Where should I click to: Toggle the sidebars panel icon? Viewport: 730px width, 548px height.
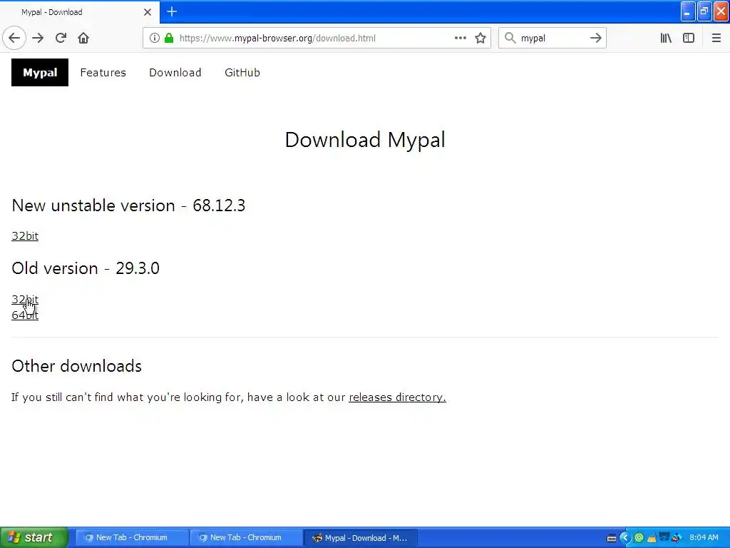(689, 39)
